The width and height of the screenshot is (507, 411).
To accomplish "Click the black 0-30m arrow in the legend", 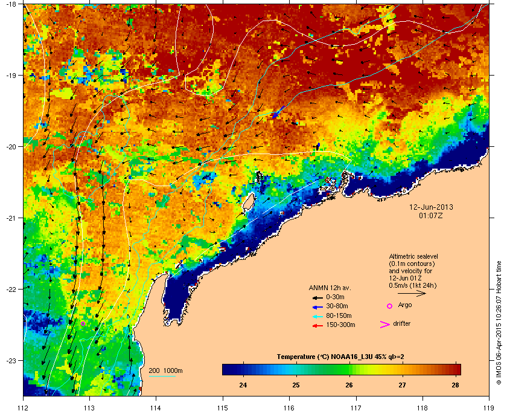I will 317,297.
